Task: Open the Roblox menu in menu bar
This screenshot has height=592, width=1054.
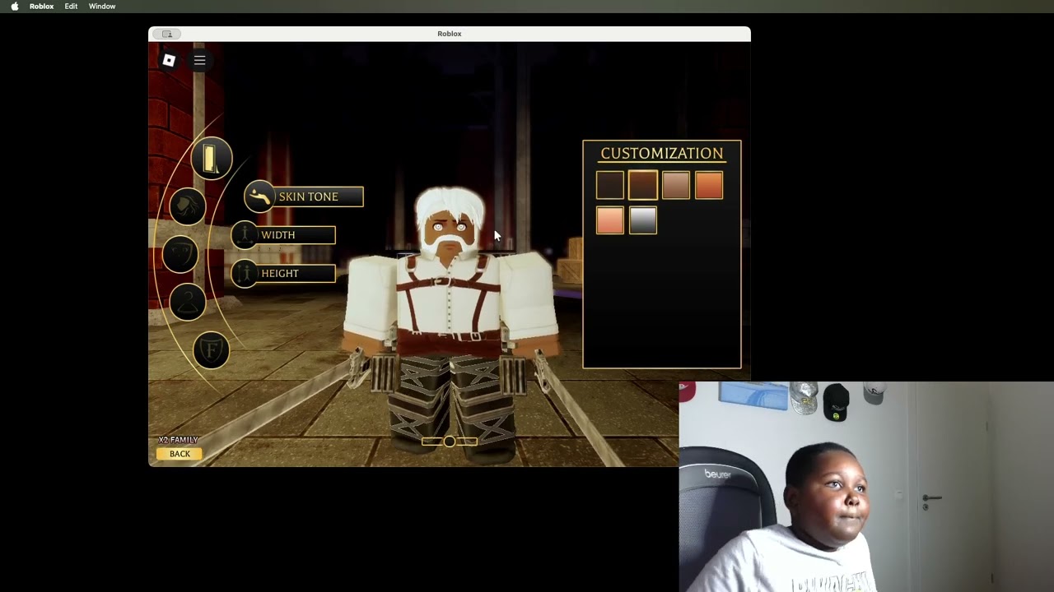Action: [x=41, y=7]
